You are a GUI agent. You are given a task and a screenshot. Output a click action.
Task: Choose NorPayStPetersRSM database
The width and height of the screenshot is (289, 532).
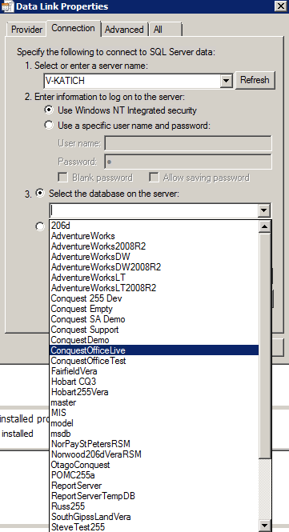155,444
